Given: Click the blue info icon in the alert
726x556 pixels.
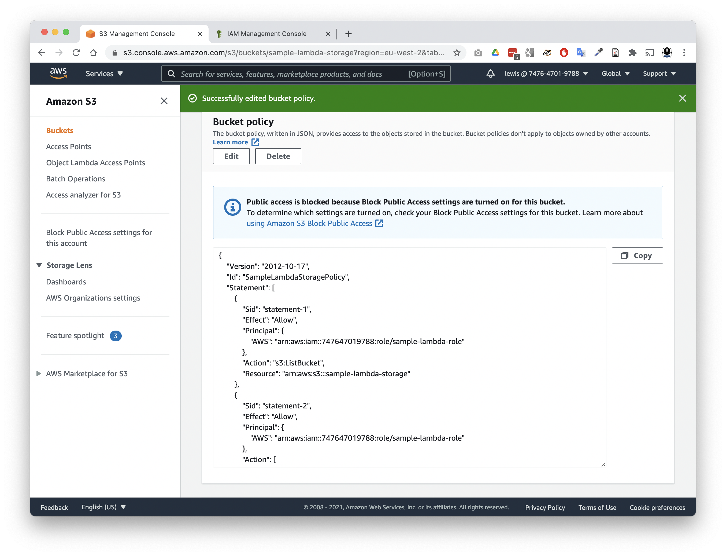Looking at the screenshot, I should (x=232, y=207).
